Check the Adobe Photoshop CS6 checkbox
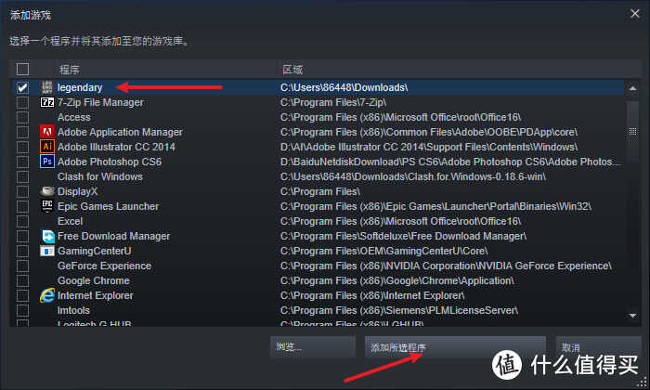This screenshot has width=650, height=390. pos(22,162)
